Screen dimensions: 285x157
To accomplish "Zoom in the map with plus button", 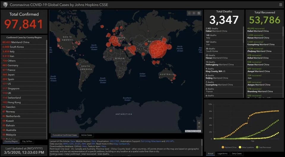I will pos(199,123).
